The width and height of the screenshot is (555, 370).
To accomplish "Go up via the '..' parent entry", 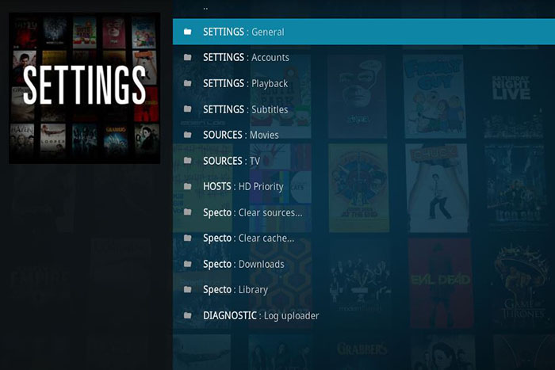I will 364,9.
